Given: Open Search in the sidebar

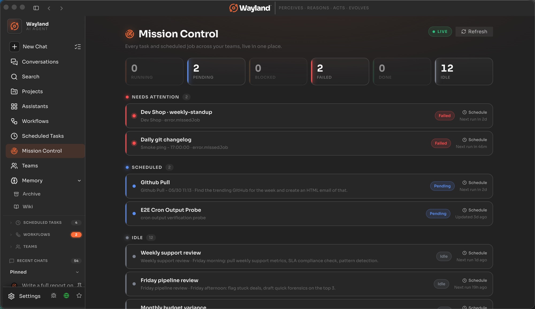Looking at the screenshot, I should pyautogui.click(x=45, y=77).
